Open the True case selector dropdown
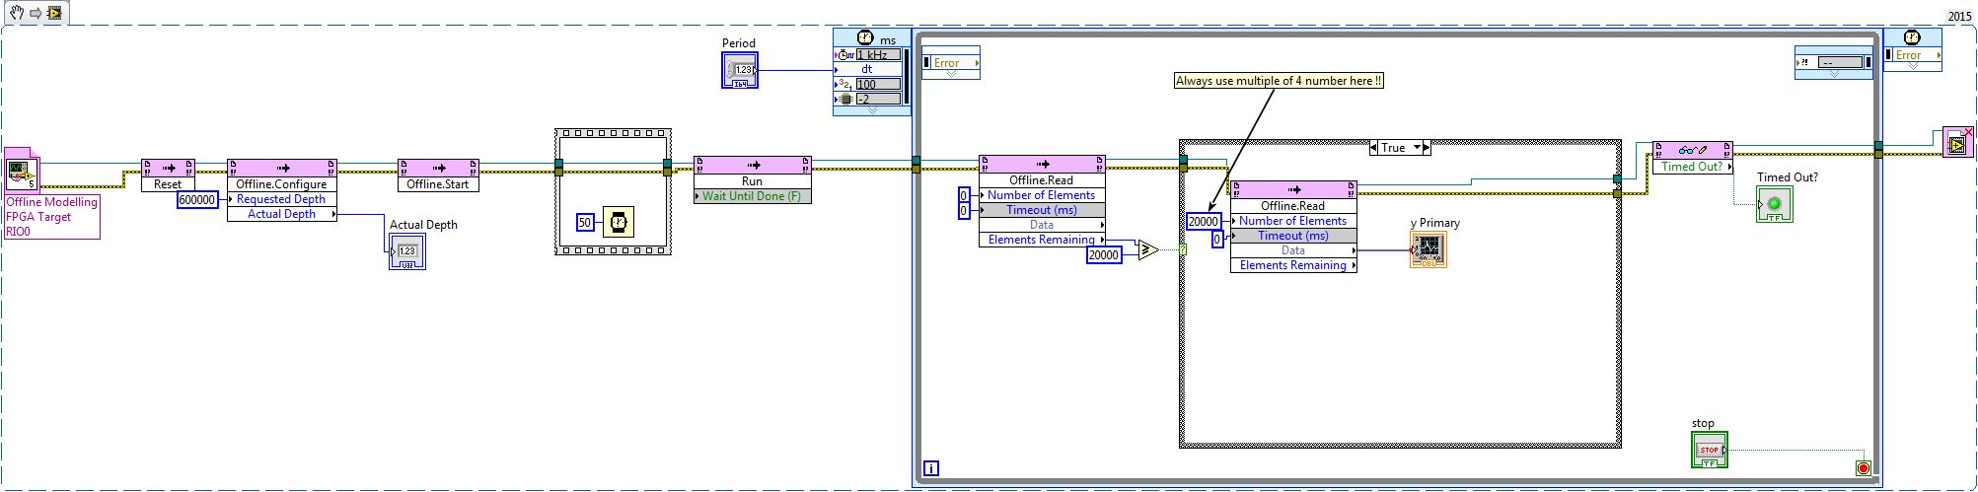The image size is (1978, 492). click(x=1419, y=148)
